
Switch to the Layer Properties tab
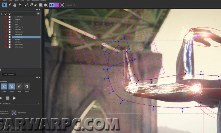[9, 74]
